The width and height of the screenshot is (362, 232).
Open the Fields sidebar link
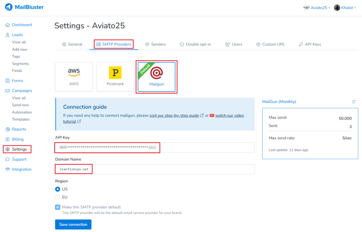tap(17, 71)
